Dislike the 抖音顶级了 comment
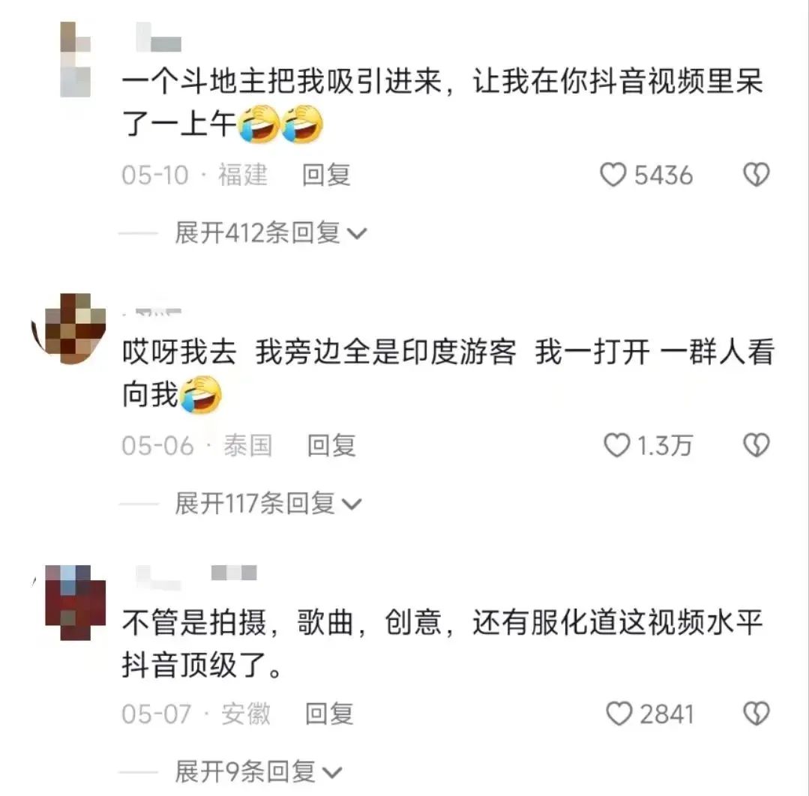Screen dimensions: 809x796 coord(757,714)
